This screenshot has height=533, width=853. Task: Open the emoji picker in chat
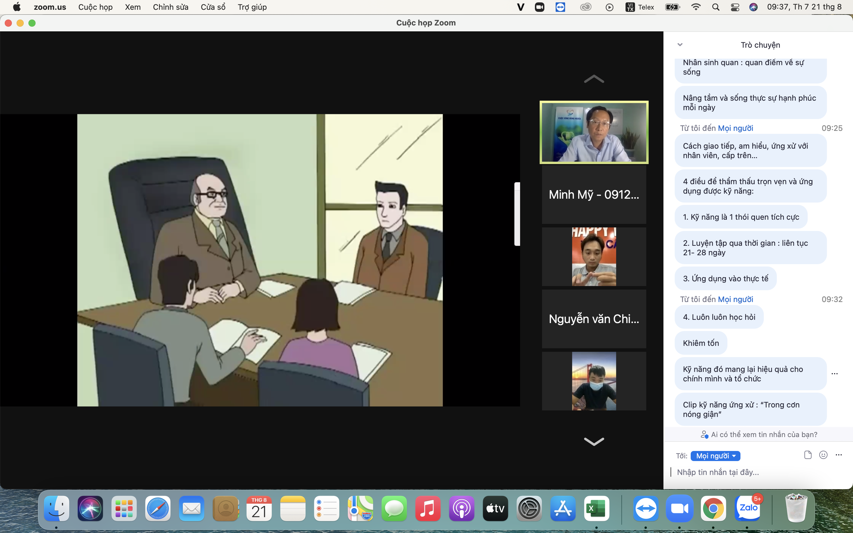[x=823, y=455]
